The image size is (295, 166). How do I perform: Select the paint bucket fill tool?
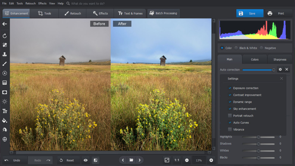point(5,121)
